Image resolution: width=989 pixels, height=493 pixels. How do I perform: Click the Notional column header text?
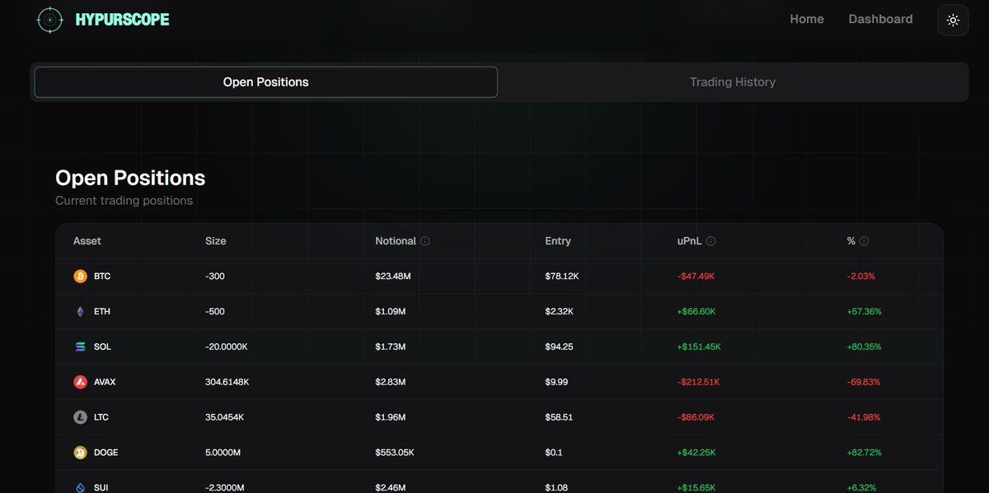pyautogui.click(x=396, y=241)
